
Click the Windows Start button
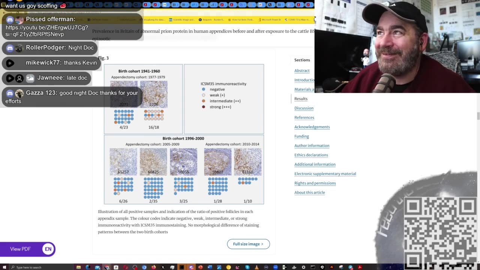click(x=4, y=267)
